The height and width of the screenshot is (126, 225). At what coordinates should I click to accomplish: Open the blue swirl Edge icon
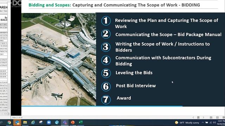(x=57, y=122)
